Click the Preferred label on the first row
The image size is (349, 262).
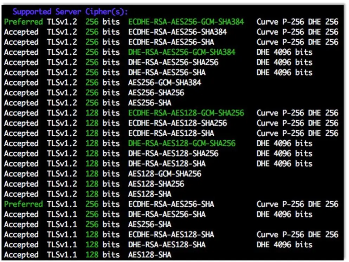click(23, 22)
